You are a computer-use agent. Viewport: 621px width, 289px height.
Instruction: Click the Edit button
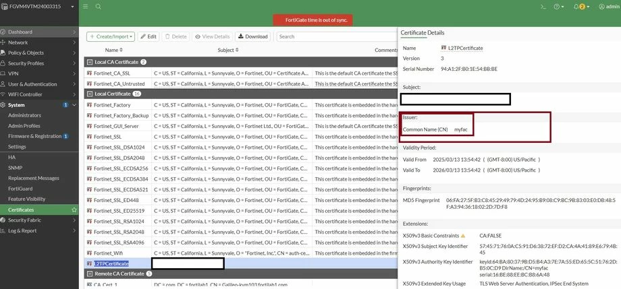coord(148,36)
